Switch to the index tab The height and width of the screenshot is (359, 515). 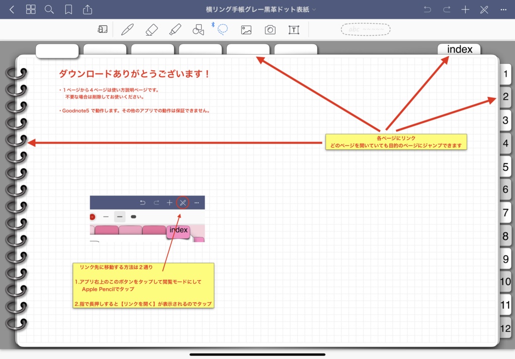tap(459, 49)
